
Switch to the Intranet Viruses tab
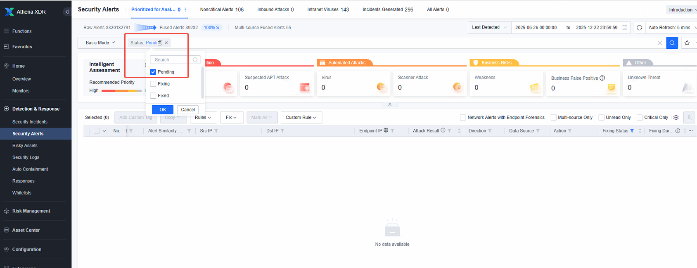pos(328,9)
